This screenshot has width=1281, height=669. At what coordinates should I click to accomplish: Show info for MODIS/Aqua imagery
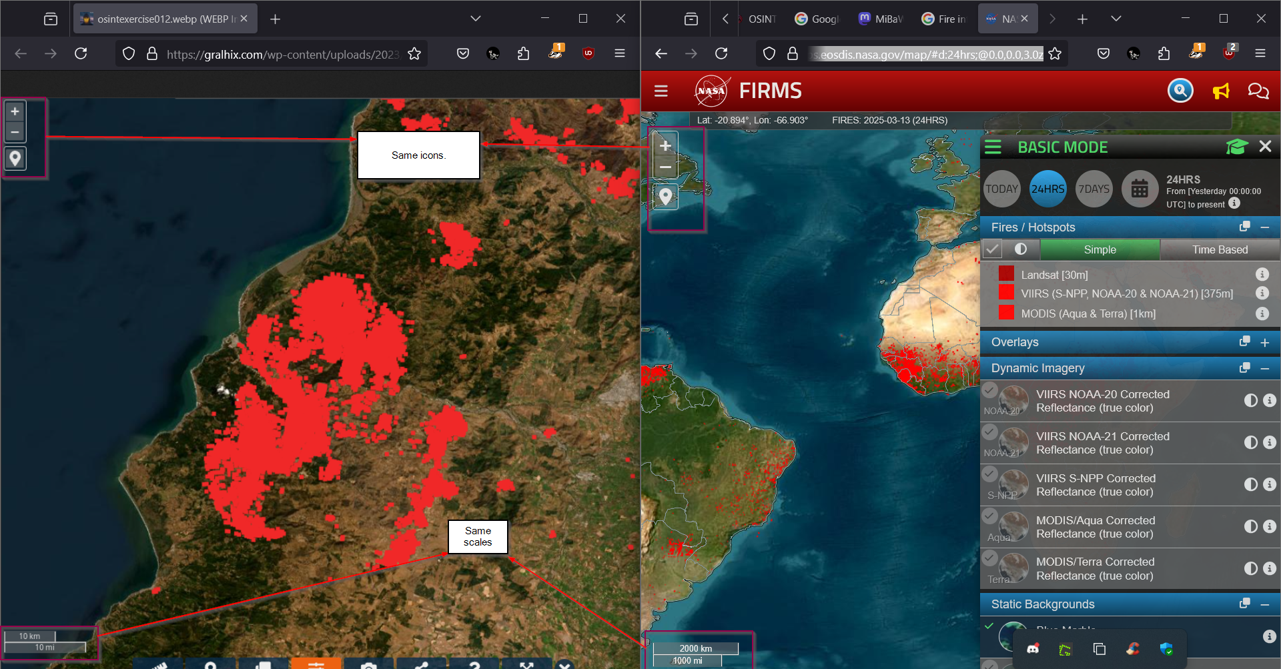(1269, 526)
